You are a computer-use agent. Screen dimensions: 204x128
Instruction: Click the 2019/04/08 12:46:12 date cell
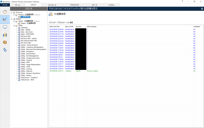(56, 69)
